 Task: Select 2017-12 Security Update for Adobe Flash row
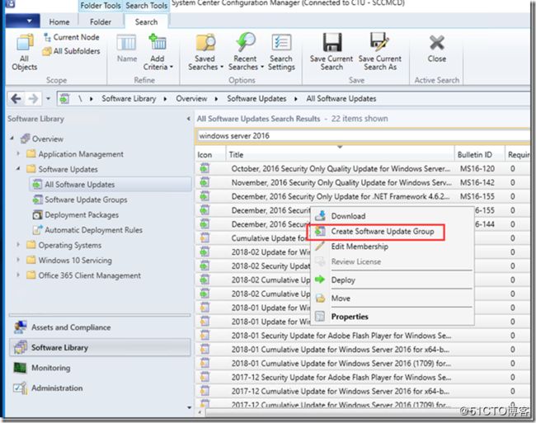[x=362, y=377]
